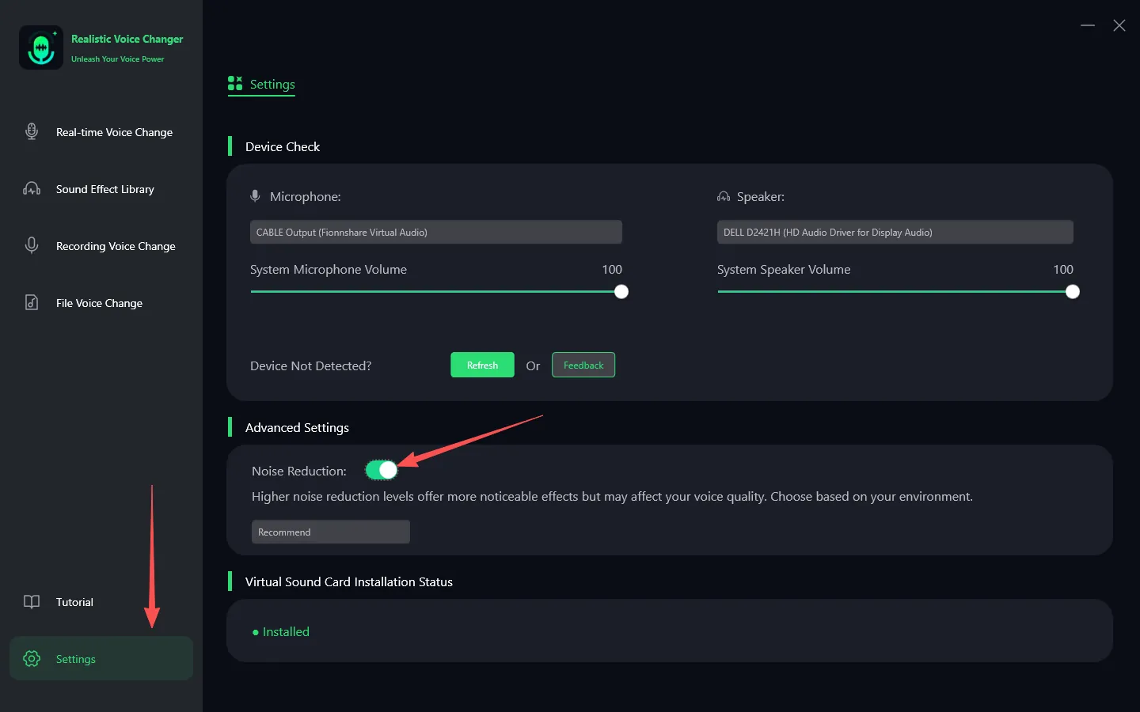Viewport: 1140px width, 712px height.
Task: Click the Settings gear icon in sidebar
Action: click(32, 659)
